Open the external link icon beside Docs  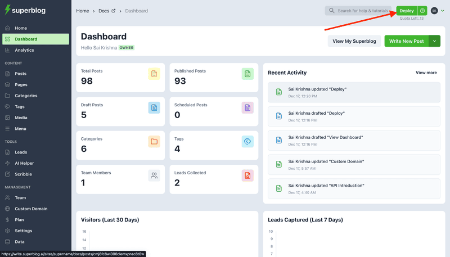(x=114, y=11)
